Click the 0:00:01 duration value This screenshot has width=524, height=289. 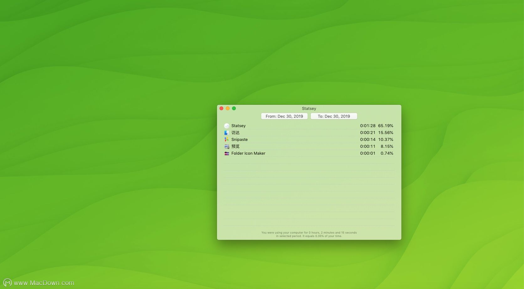368,153
